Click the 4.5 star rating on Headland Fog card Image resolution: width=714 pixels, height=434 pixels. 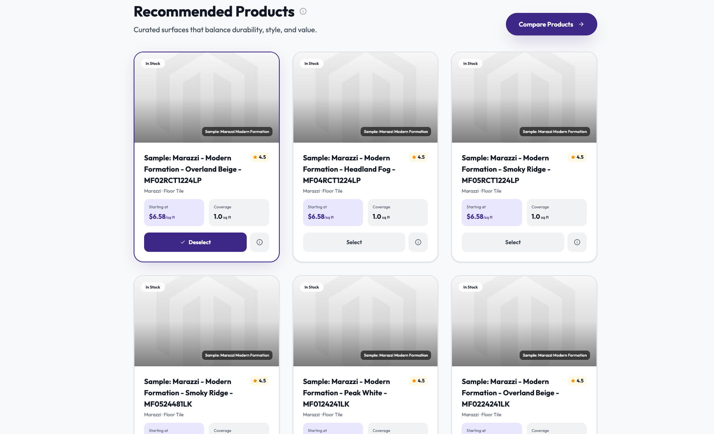[x=419, y=157]
